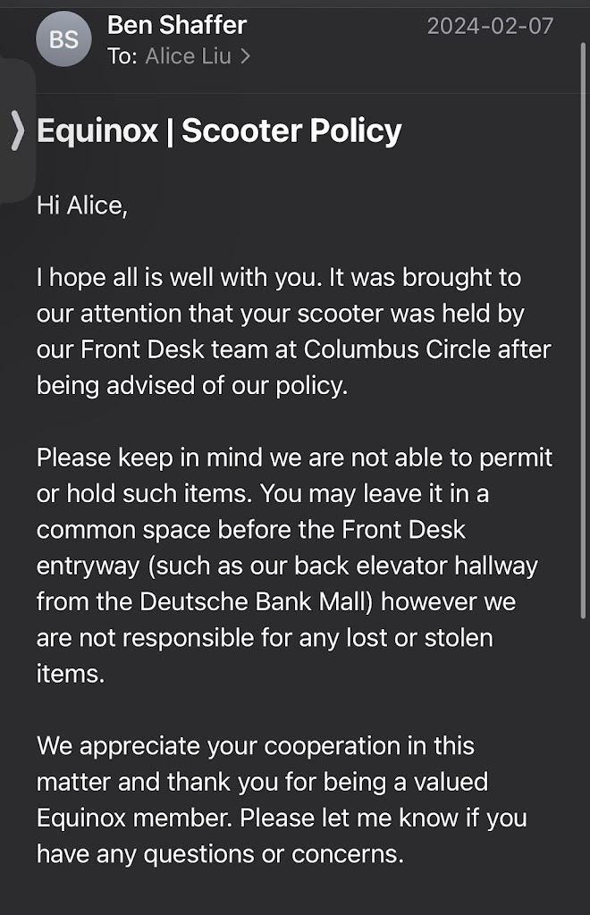Click the Equinox | Scooter Policy subject
Viewport: 590px width, 915px height.
tap(219, 131)
